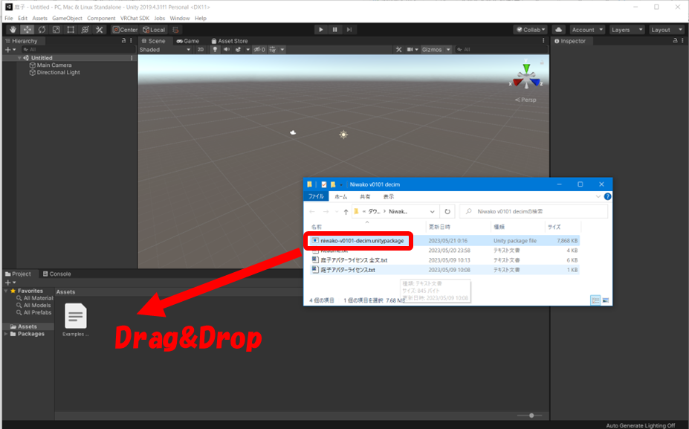Screen dimensions: 689x429
Task: Adjust the Project icon size slider
Action: pyautogui.click(x=530, y=415)
